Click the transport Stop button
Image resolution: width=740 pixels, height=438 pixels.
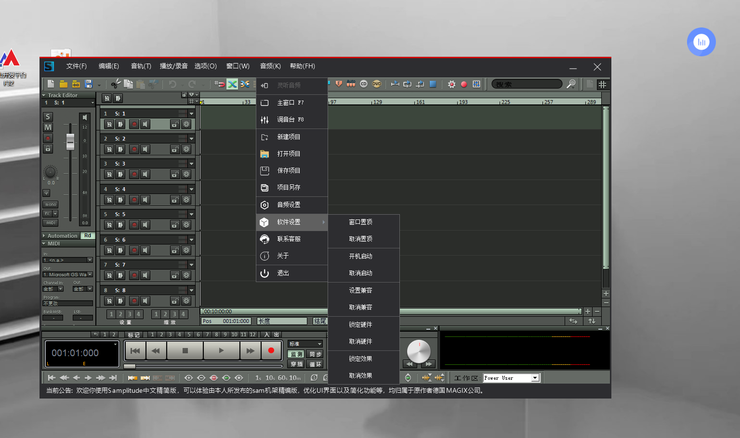click(x=185, y=350)
